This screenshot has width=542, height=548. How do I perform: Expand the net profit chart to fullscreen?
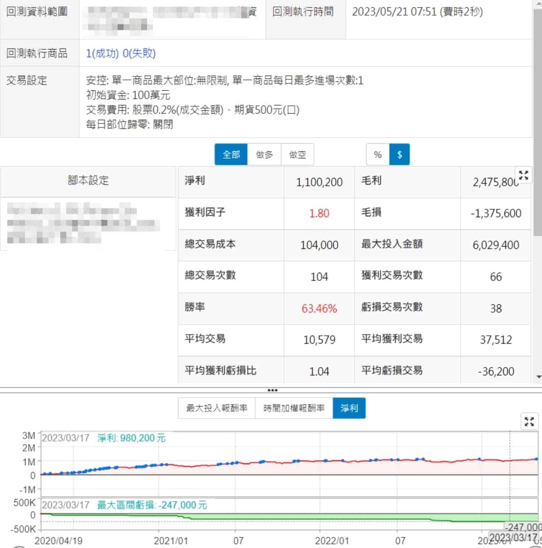tap(529, 422)
